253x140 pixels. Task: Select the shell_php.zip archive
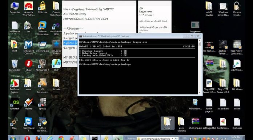click(x=195, y=124)
